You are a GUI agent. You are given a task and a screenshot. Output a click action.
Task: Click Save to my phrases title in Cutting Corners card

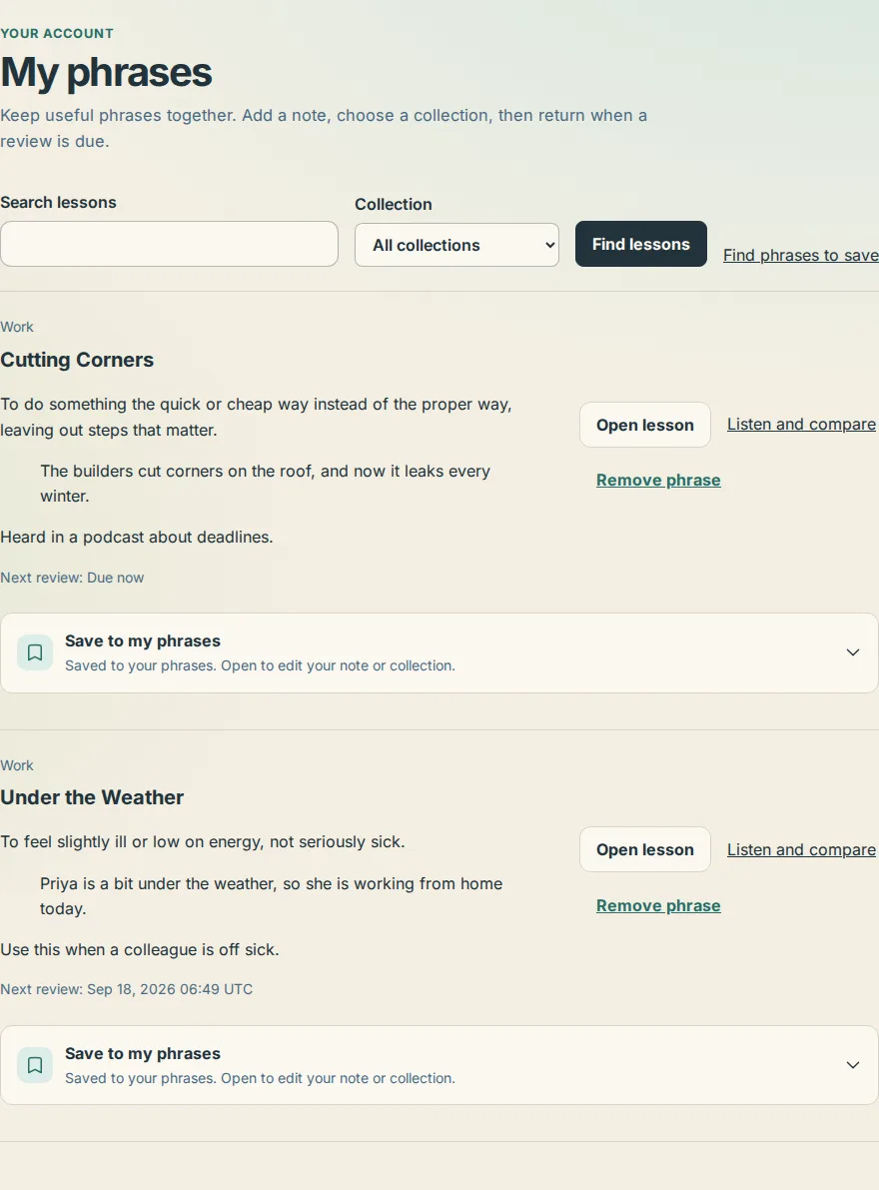click(x=143, y=641)
